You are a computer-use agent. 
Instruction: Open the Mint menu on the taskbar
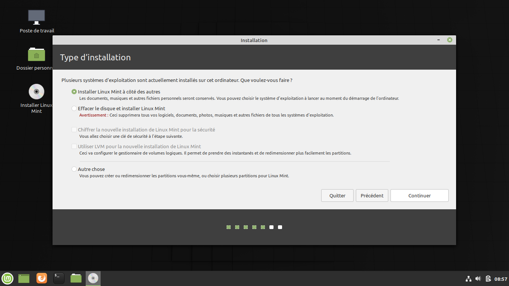pos(7,278)
